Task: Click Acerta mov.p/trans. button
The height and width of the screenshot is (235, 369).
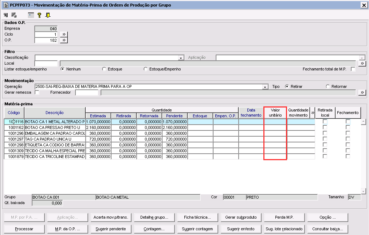Action: 111,218
